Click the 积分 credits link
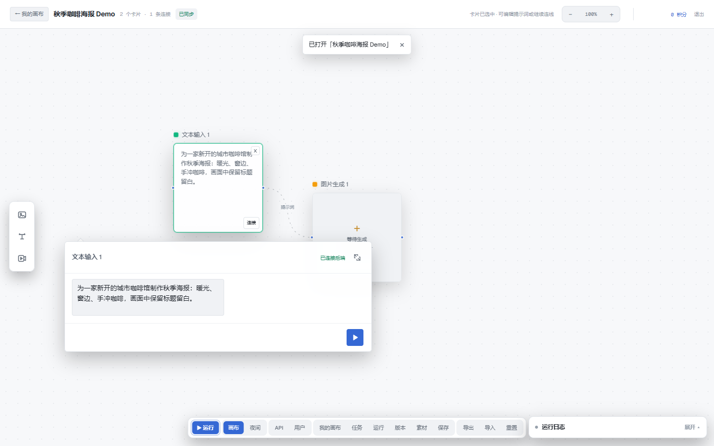The width and height of the screenshot is (714, 446). [679, 14]
